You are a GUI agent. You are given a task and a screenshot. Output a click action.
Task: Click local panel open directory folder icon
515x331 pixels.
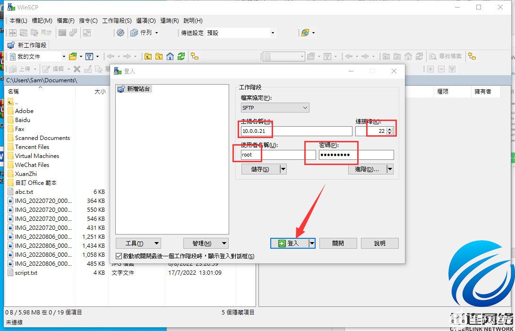pos(73,57)
